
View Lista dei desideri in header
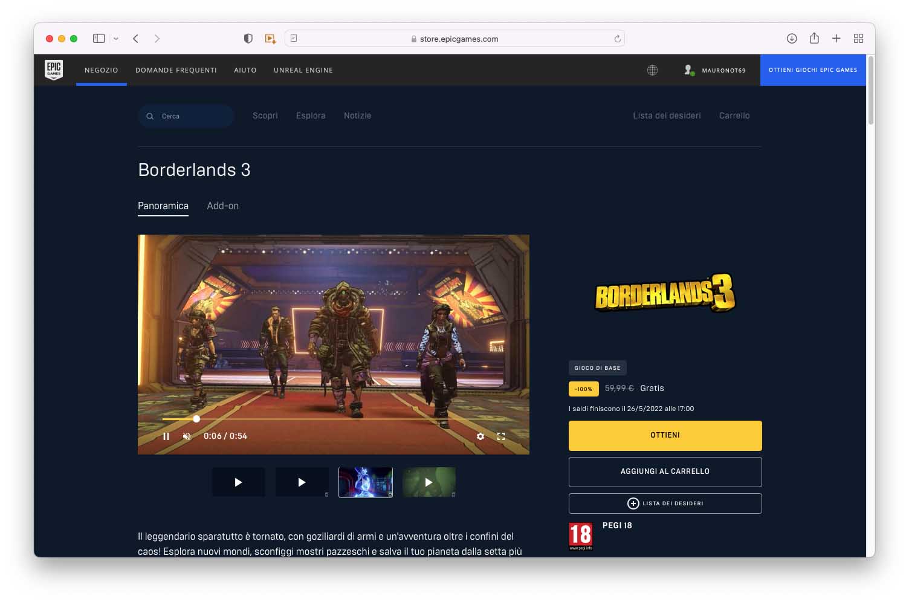pos(667,115)
